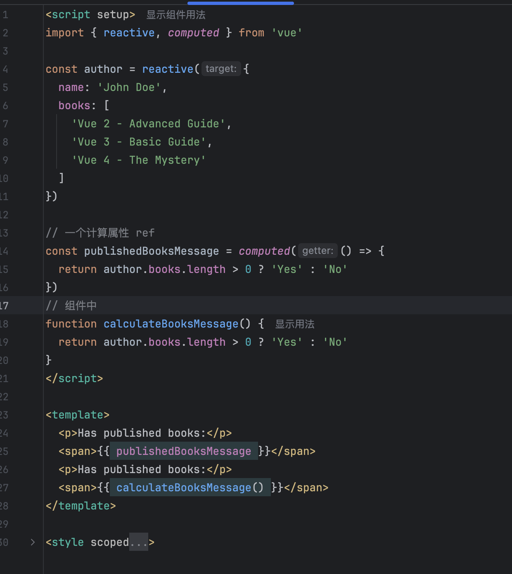Click the folded ellipsis in style scoped tag
512x574 pixels.
[139, 542]
